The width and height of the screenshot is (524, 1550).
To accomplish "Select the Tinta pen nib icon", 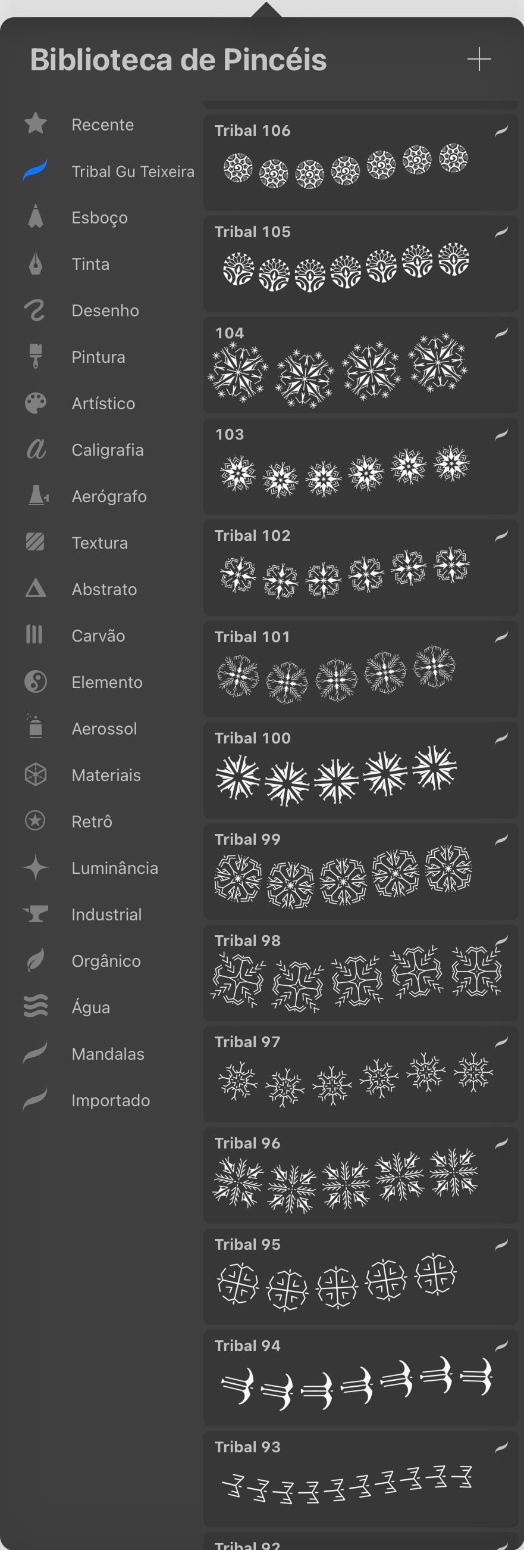I will 36,263.
